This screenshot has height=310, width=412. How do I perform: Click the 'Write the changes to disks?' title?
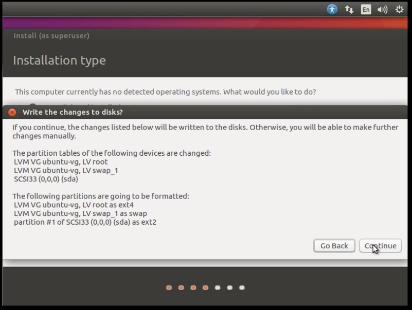[x=73, y=112]
